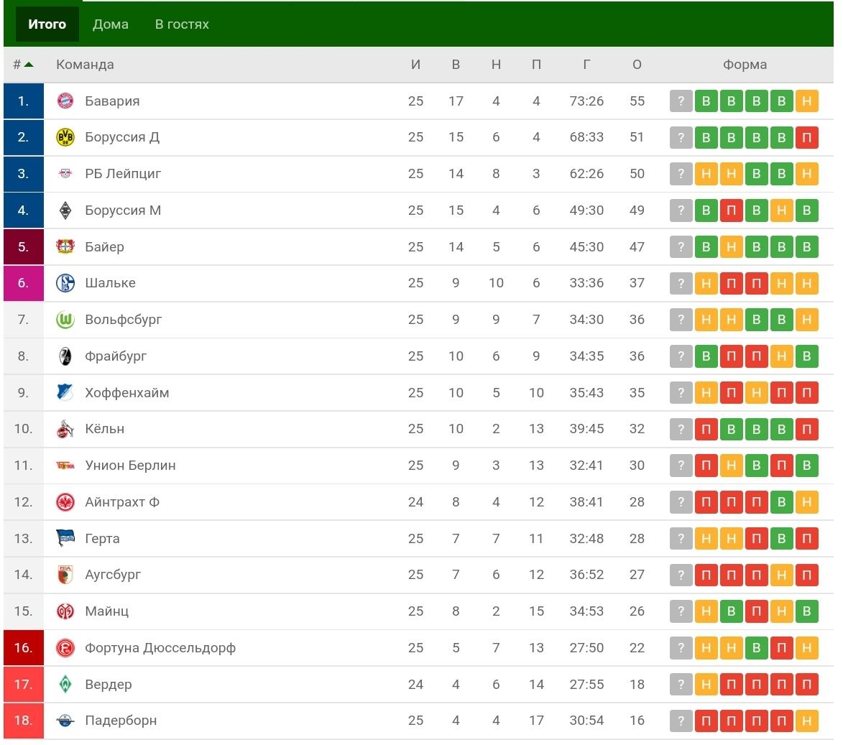Click the Borussia Dortmund BVB logo

[65, 138]
